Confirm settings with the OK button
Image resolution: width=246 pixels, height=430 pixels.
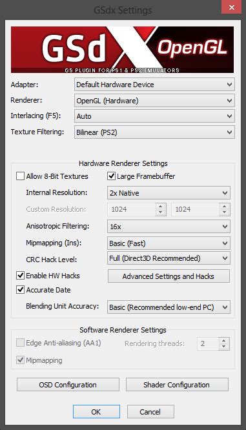tap(96, 412)
